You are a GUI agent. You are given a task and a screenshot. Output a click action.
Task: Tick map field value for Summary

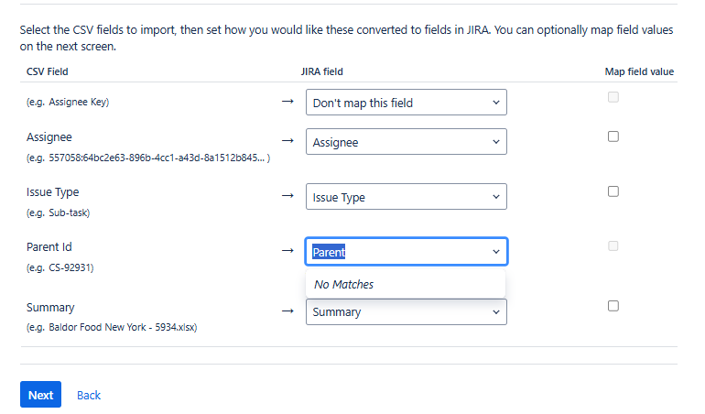613,306
